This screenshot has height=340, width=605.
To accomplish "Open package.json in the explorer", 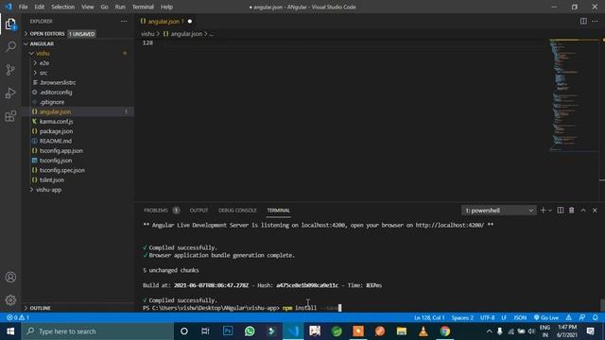I will pos(57,131).
